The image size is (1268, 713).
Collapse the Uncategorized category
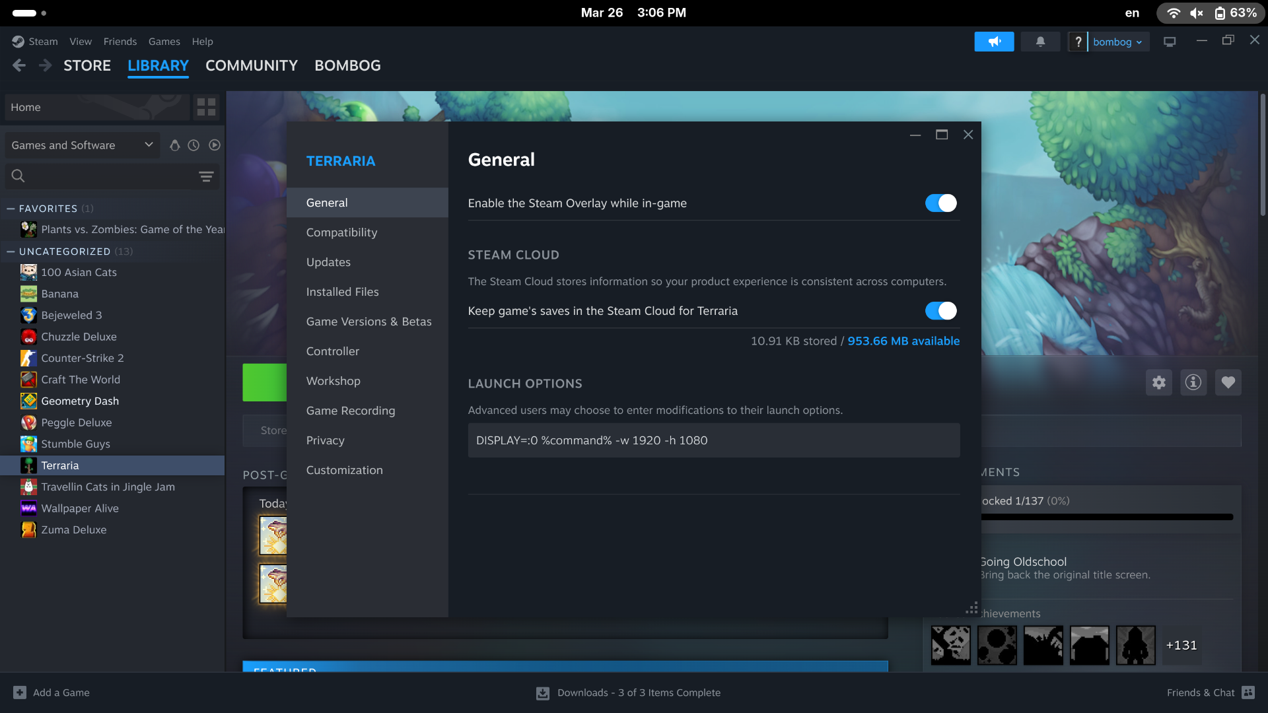(11, 252)
